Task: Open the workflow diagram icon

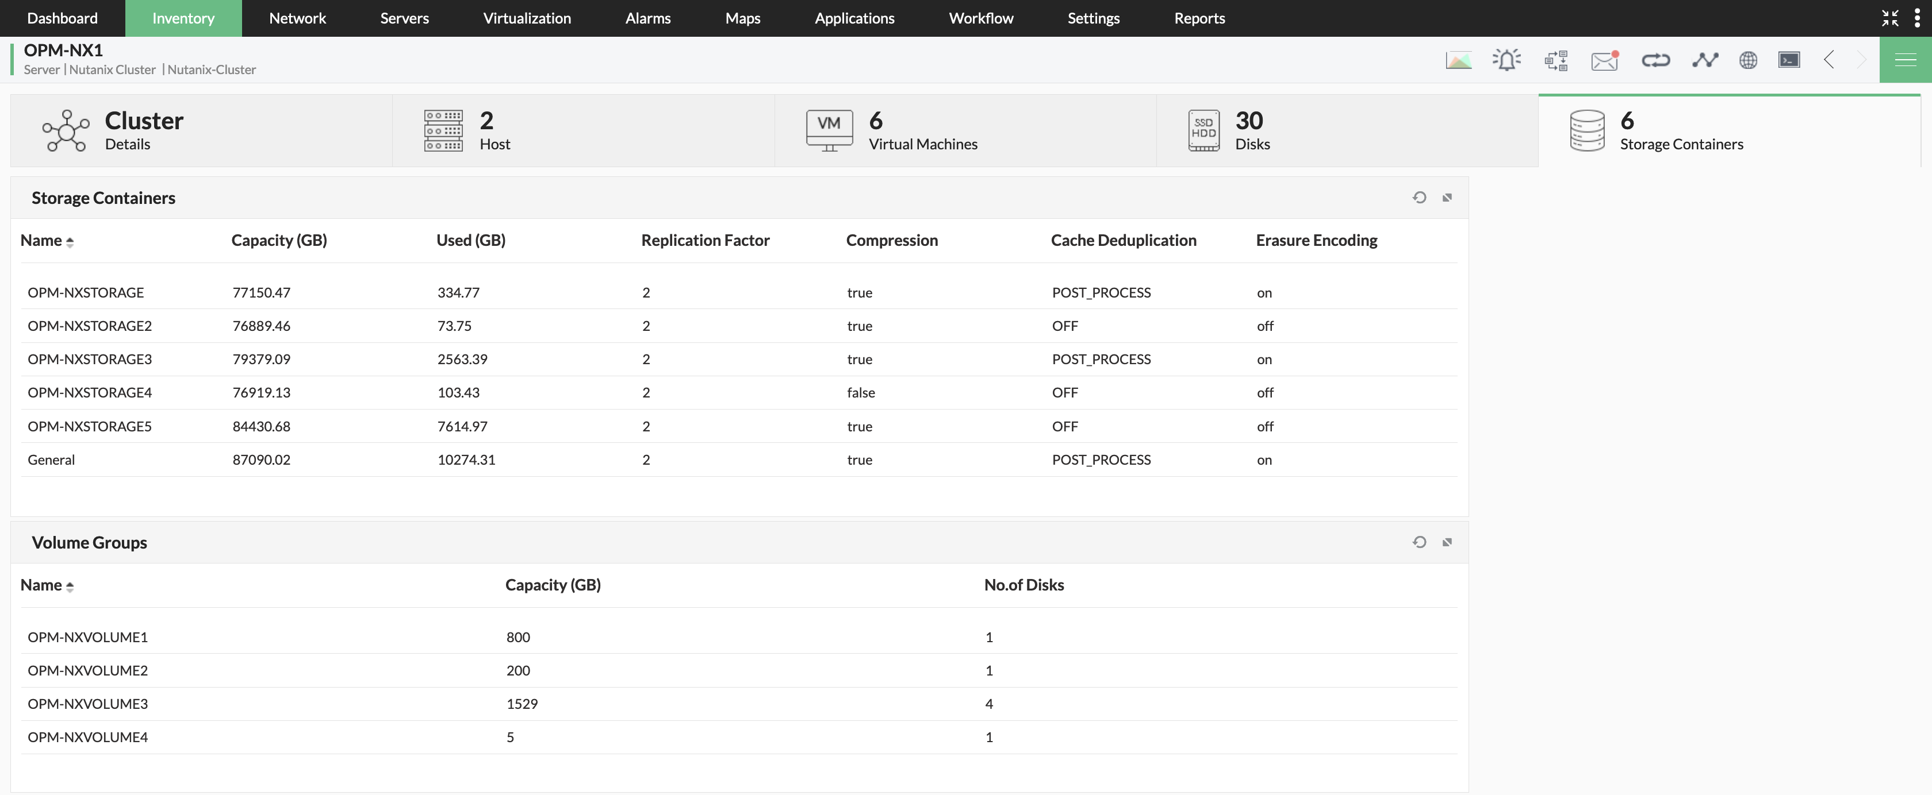Action: [1555, 60]
